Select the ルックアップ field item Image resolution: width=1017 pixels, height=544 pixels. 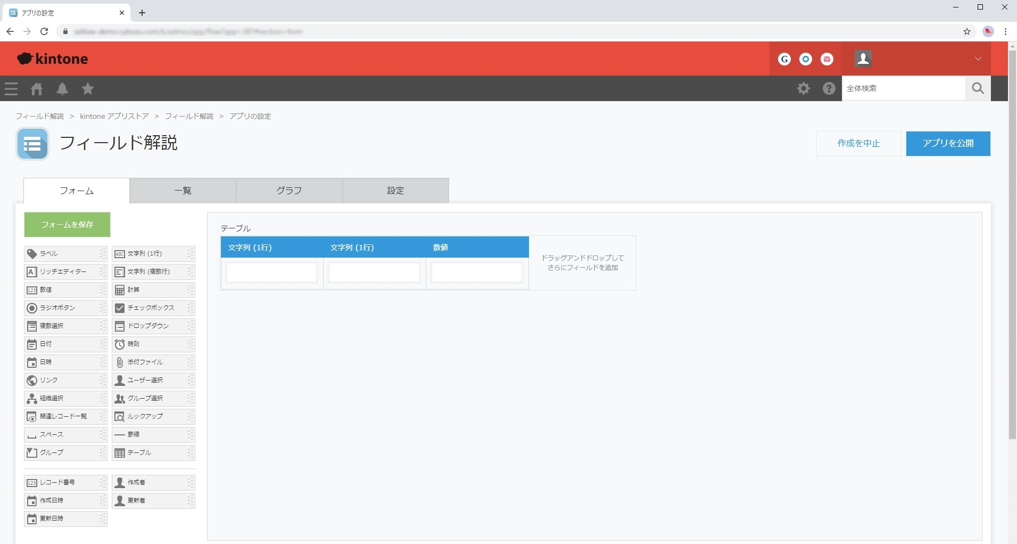pos(153,417)
